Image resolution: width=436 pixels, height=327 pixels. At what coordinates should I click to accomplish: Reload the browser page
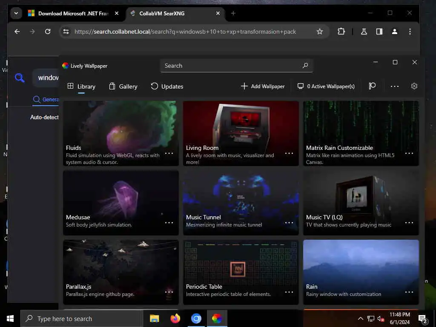[x=48, y=32]
